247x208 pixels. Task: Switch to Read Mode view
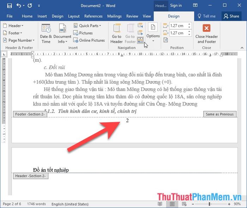[x=160, y=204]
